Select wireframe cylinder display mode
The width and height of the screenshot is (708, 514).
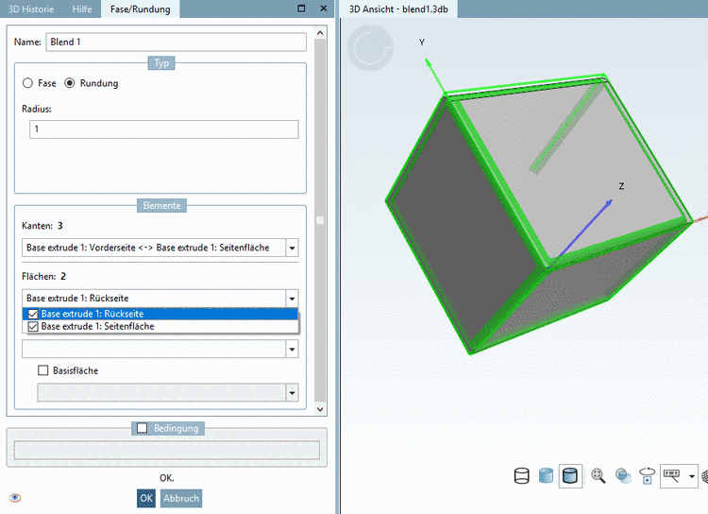pyautogui.click(x=521, y=475)
